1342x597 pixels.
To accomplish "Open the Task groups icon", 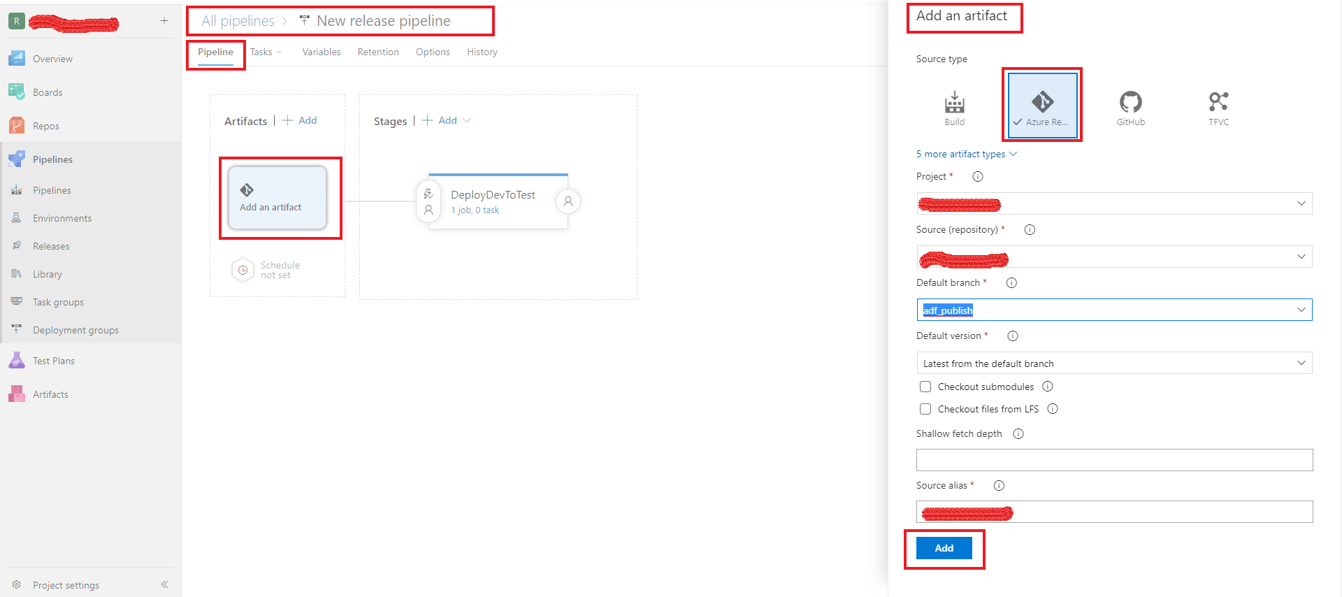I will [x=17, y=302].
